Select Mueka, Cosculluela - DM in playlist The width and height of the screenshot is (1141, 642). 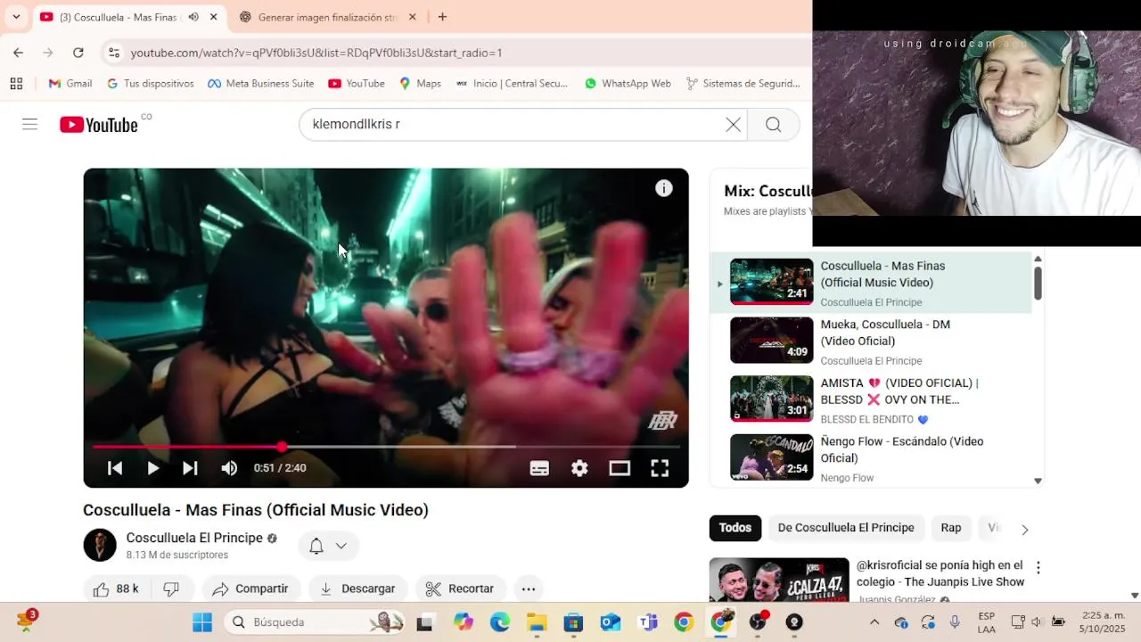pos(870,341)
